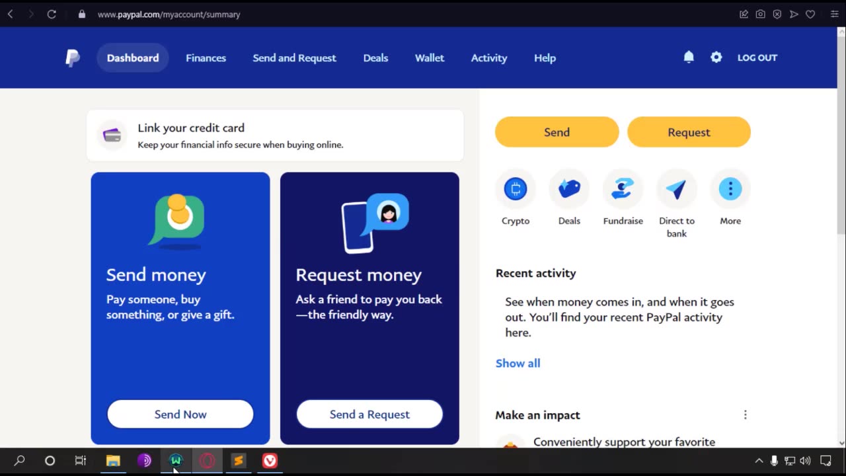Open the More shortcuts icon
846x476 pixels.
coord(730,189)
